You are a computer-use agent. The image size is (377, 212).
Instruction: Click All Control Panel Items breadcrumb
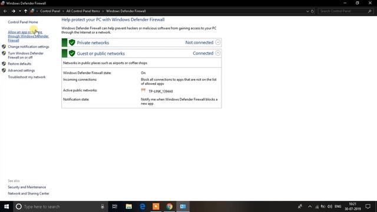[83, 11]
